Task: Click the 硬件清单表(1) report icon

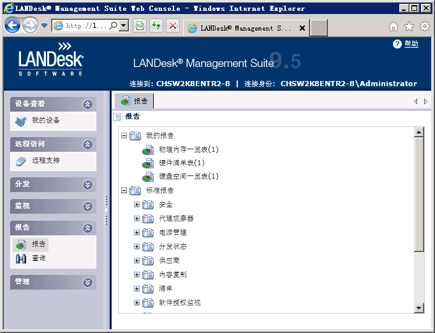Action: [148, 163]
